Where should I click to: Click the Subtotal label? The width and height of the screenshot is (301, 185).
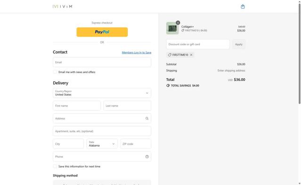(x=171, y=64)
